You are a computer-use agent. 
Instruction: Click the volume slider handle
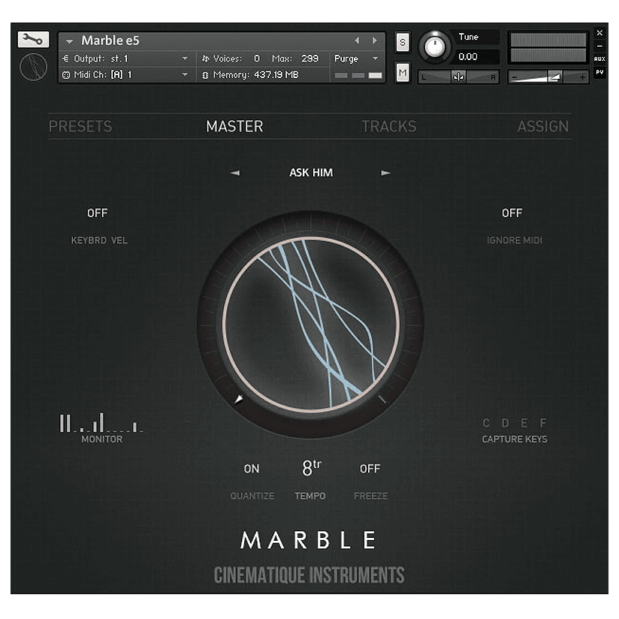click(x=554, y=77)
